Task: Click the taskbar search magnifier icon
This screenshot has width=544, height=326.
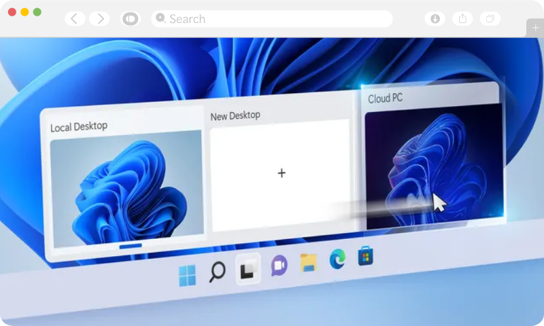Action: click(x=218, y=272)
